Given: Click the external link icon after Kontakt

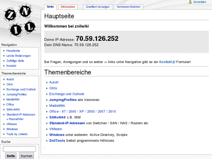Looking at the screenshot, I should tap(174, 62).
